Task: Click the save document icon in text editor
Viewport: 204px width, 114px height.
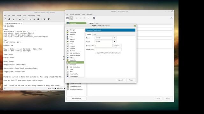Action: (x=13, y=19)
